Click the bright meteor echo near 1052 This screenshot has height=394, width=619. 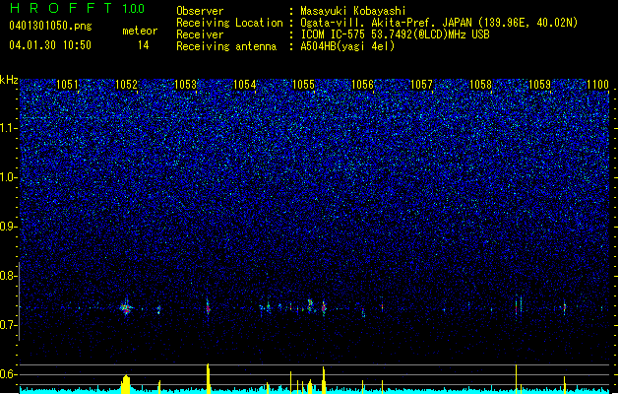126,307
